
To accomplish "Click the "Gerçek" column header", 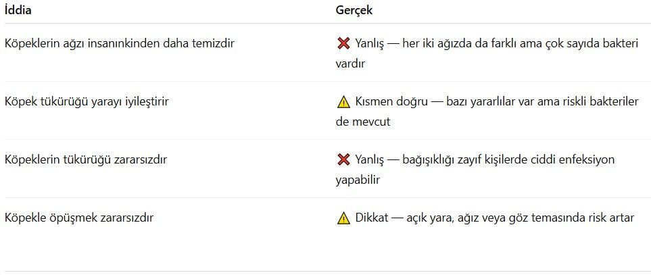I will click(x=354, y=11).
